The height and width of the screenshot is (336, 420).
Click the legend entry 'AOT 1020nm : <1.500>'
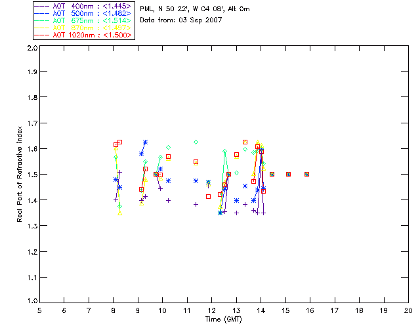pyautogui.click(x=83, y=35)
